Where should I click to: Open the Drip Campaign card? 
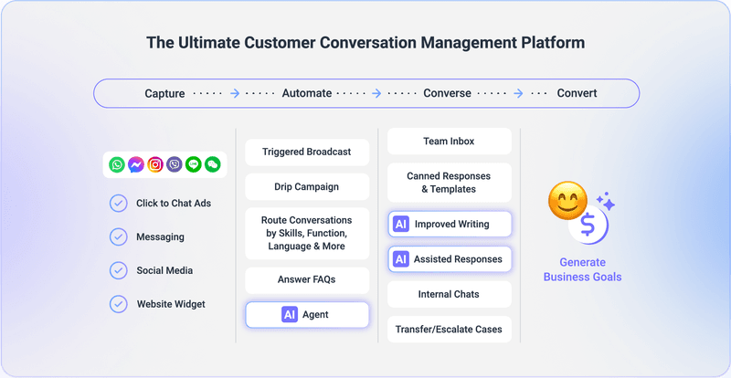tap(307, 187)
